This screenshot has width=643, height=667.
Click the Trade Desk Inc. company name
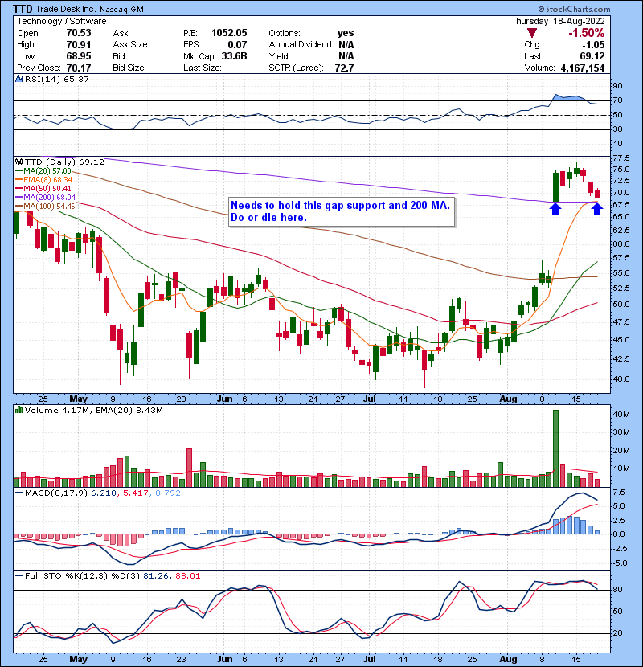coord(66,9)
